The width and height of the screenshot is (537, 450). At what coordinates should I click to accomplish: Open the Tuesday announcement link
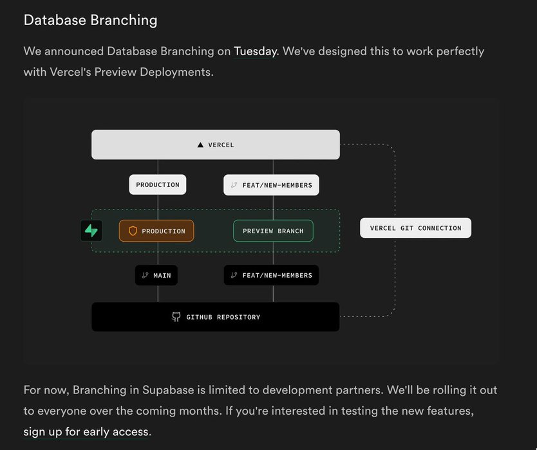tap(255, 51)
